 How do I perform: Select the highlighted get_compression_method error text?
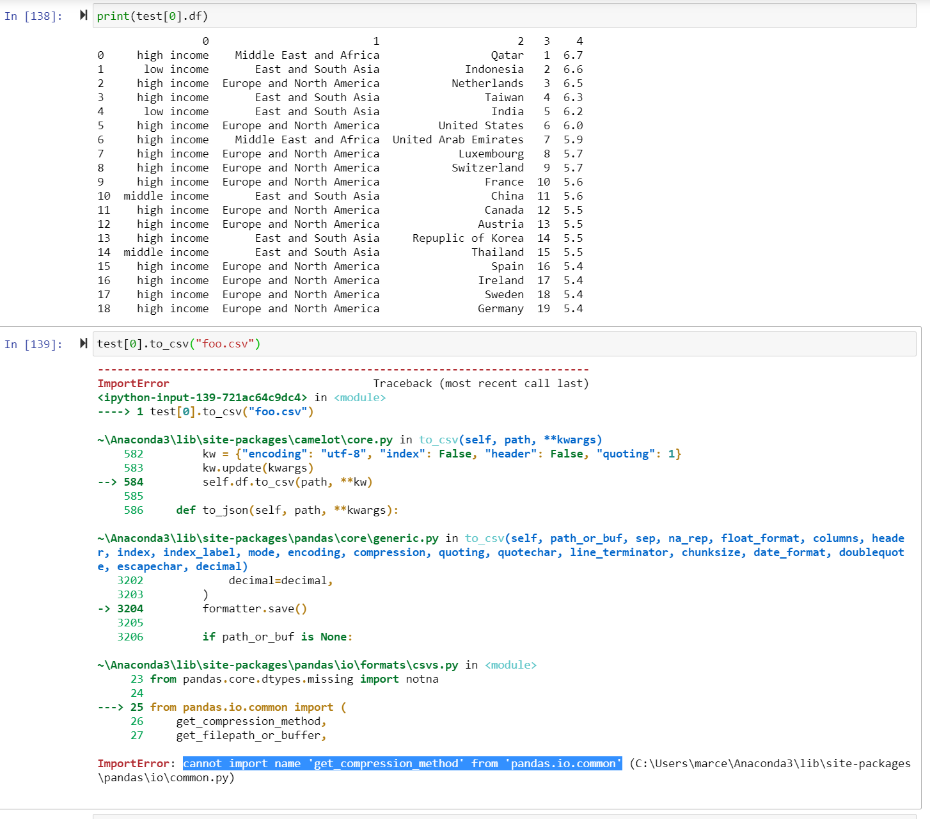[x=402, y=763]
